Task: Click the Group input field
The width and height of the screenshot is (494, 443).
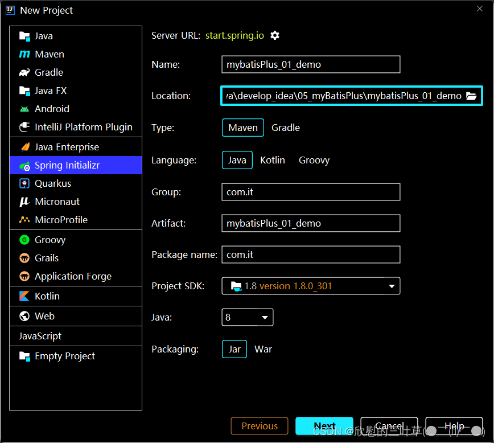Action: (x=311, y=192)
